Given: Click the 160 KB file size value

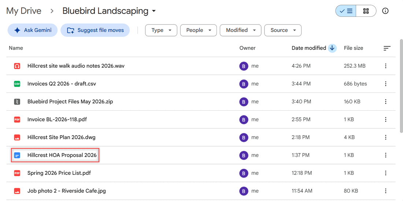Looking at the screenshot, I should (x=352, y=102).
